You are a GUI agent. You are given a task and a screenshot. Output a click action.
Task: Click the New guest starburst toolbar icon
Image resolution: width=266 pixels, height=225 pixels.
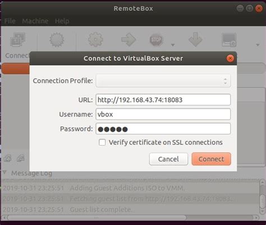click(57, 40)
